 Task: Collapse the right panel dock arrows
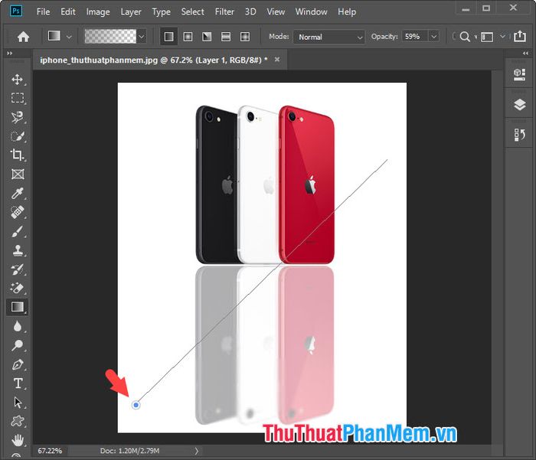(525, 54)
